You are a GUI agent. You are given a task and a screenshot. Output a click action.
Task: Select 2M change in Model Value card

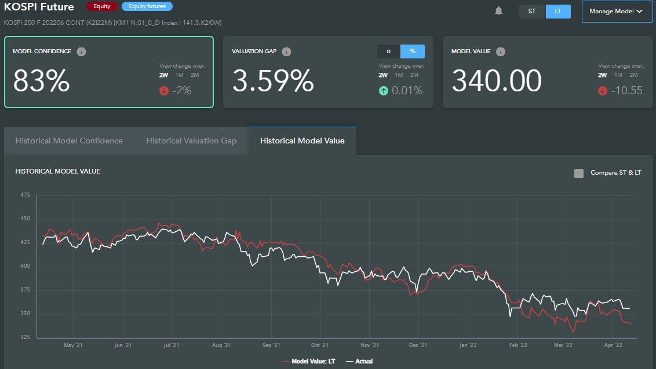click(x=634, y=75)
